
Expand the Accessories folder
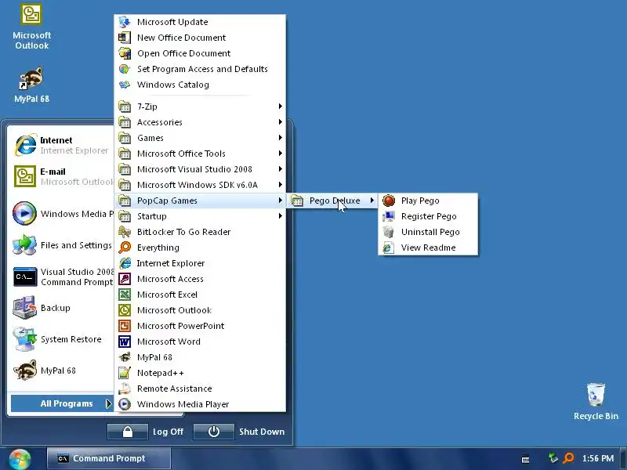(x=201, y=122)
